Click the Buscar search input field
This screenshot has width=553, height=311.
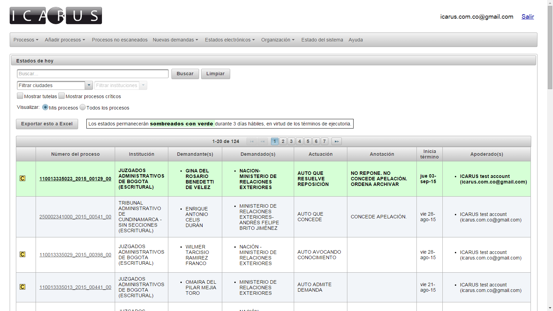point(93,74)
